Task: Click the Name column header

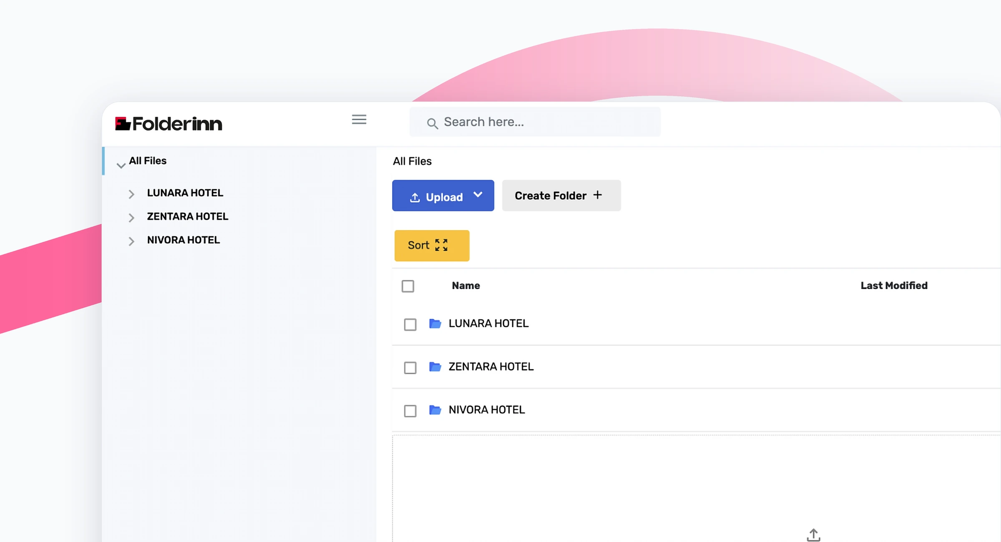Action: pos(466,286)
